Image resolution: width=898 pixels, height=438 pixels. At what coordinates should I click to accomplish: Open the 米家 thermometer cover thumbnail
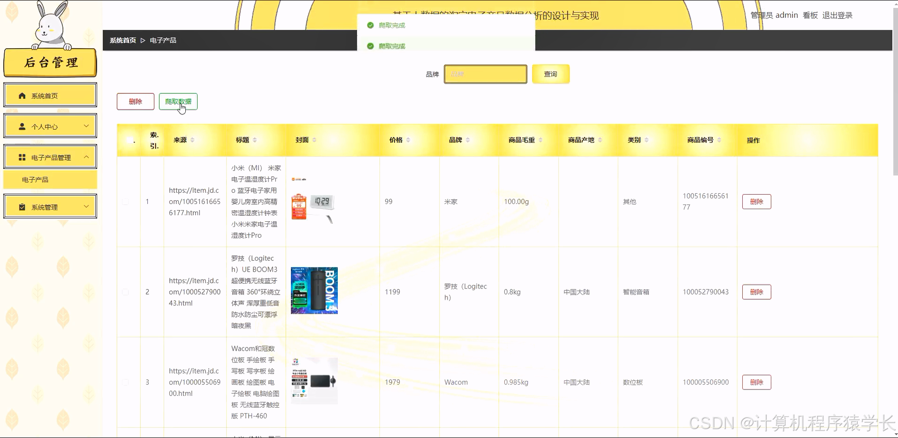(x=314, y=200)
